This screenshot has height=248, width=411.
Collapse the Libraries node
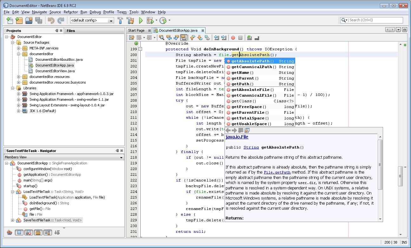pos(13,88)
